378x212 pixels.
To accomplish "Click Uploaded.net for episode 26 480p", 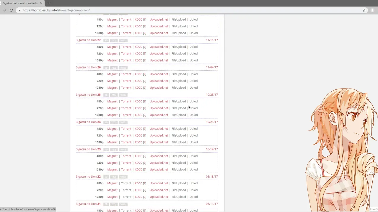I will point(159,74).
